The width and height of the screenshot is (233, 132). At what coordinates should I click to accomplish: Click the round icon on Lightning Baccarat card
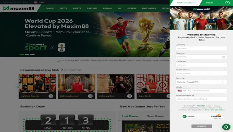coord(90,96)
